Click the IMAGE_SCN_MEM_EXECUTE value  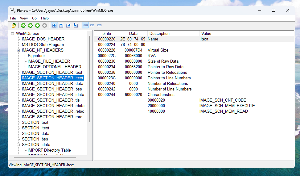coord(227,106)
